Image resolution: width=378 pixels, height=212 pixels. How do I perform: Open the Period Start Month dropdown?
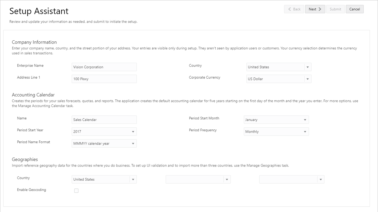coord(305,120)
